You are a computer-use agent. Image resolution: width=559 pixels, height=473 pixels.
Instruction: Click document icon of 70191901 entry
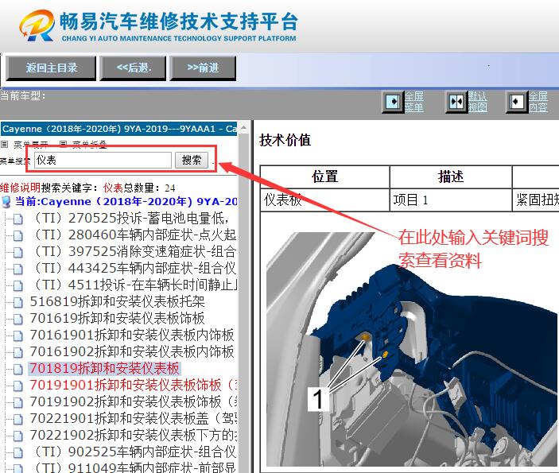17,386
